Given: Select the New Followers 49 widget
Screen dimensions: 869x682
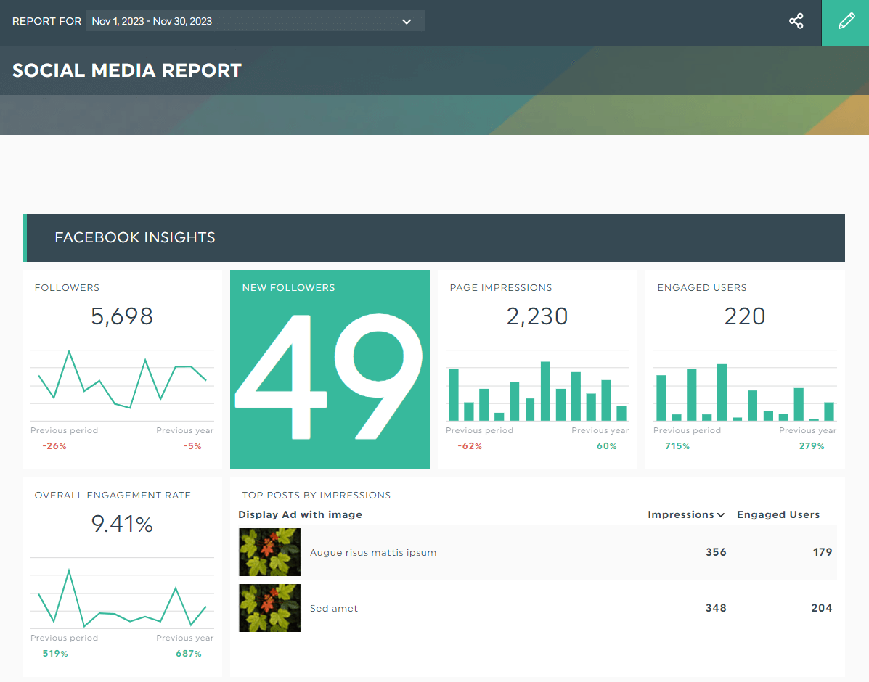Looking at the screenshot, I should (x=330, y=370).
